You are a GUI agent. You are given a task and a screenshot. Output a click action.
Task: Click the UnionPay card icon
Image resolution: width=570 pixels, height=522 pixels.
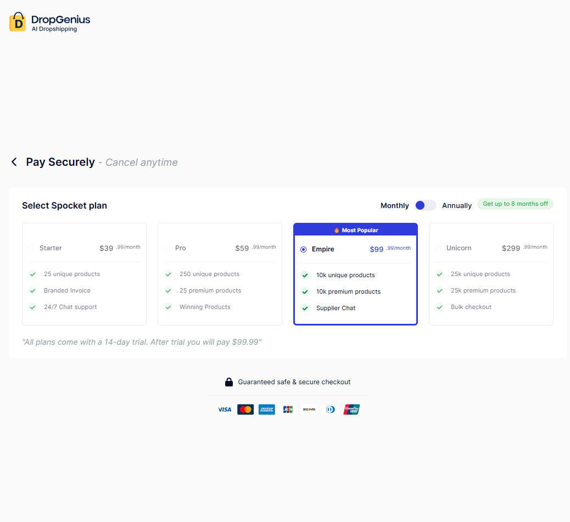pyautogui.click(x=351, y=409)
